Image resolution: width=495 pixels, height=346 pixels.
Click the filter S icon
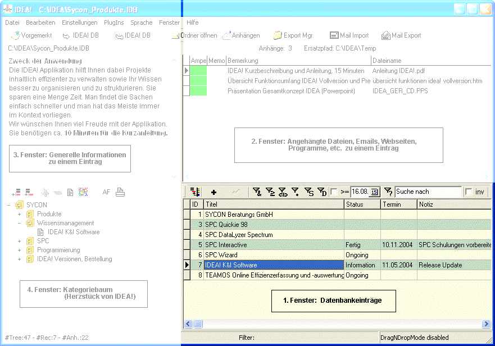point(309,192)
